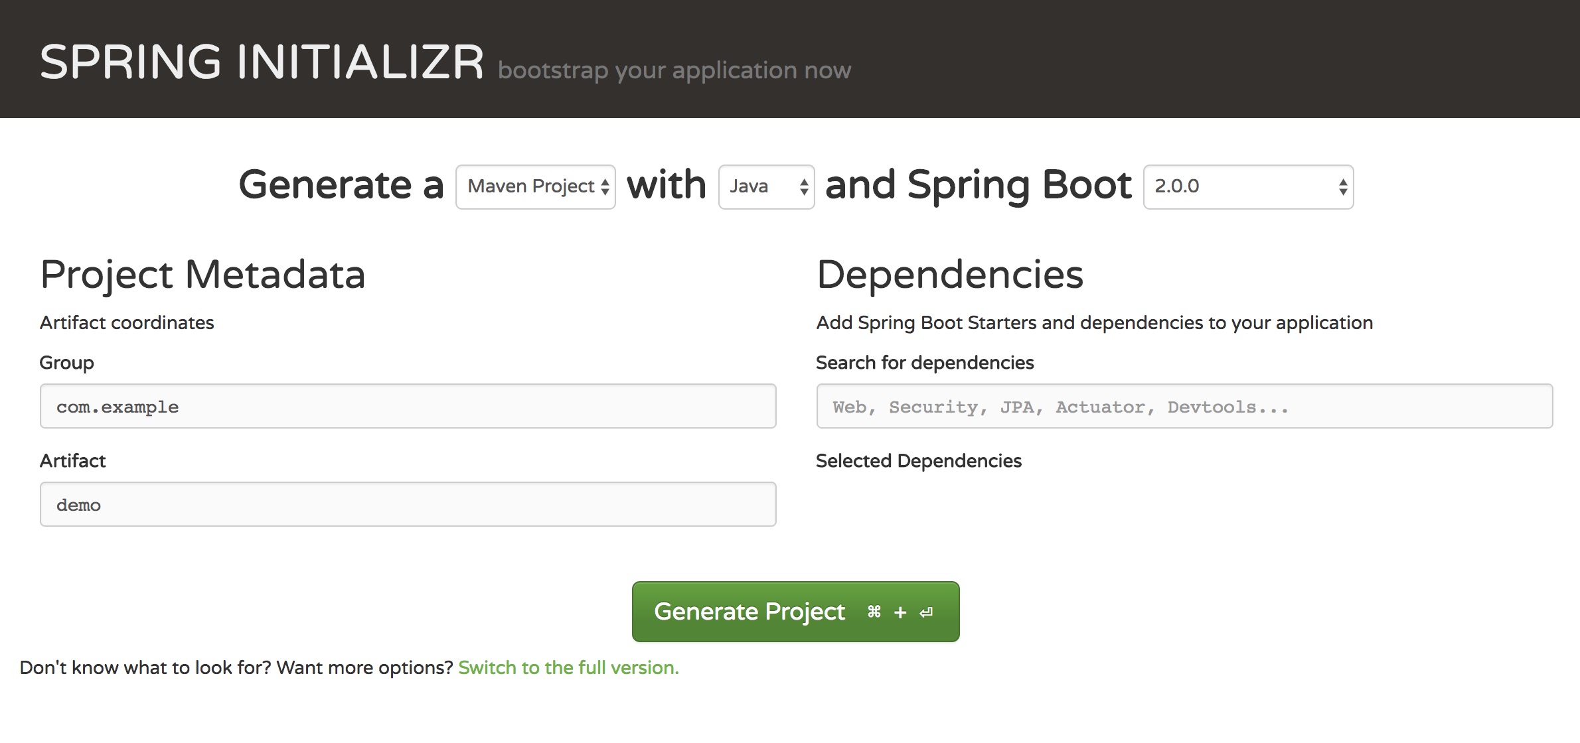This screenshot has width=1580, height=743.
Task: Click the Group field label
Action: tap(66, 363)
